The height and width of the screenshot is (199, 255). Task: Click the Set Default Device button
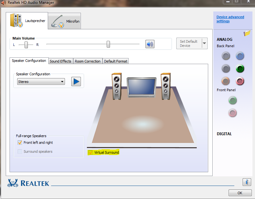(189, 43)
